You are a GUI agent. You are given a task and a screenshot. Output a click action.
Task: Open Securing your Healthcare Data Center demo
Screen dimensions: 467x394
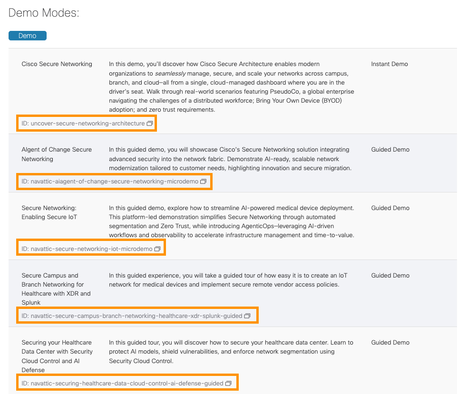pyautogui.click(x=57, y=356)
